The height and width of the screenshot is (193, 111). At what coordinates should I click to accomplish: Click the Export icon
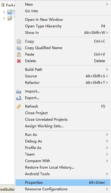[x=19, y=98]
